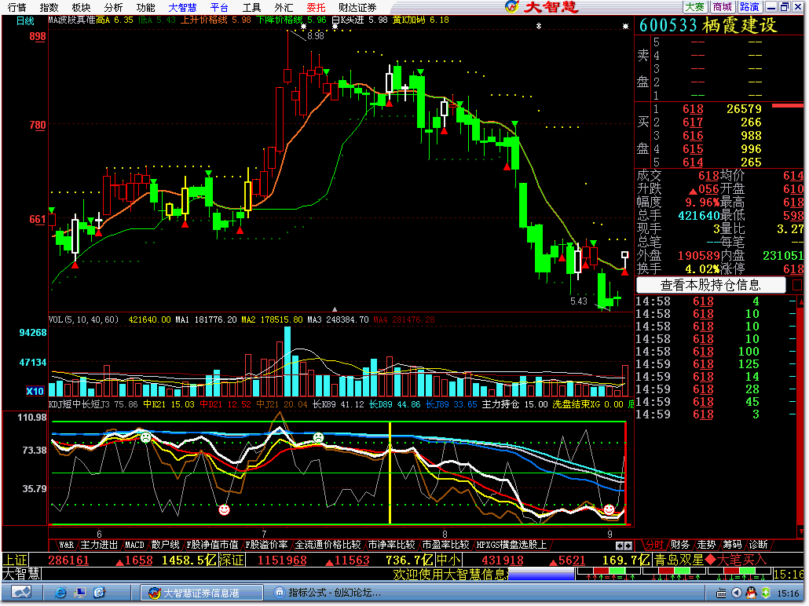Open the 板块 menu
The width and height of the screenshot is (809, 606).
(x=80, y=7)
